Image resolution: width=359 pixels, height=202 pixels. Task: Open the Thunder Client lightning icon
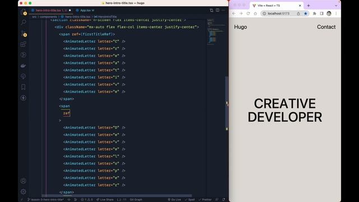pyautogui.click(x=24, y=98)
